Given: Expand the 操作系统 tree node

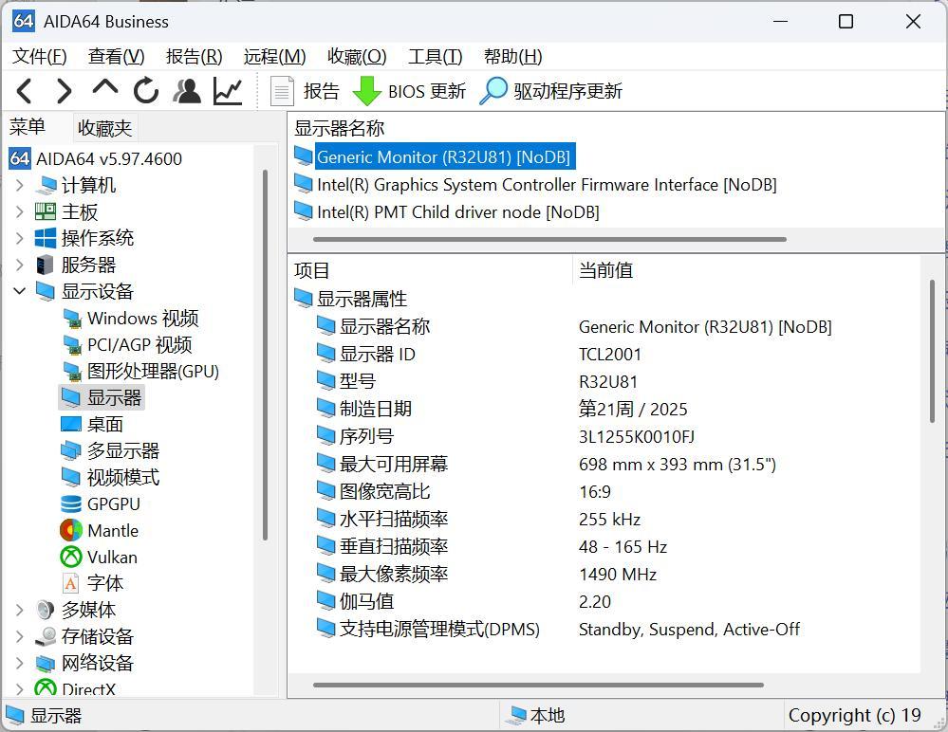Looking at the screenshot, I should point(19,238).
